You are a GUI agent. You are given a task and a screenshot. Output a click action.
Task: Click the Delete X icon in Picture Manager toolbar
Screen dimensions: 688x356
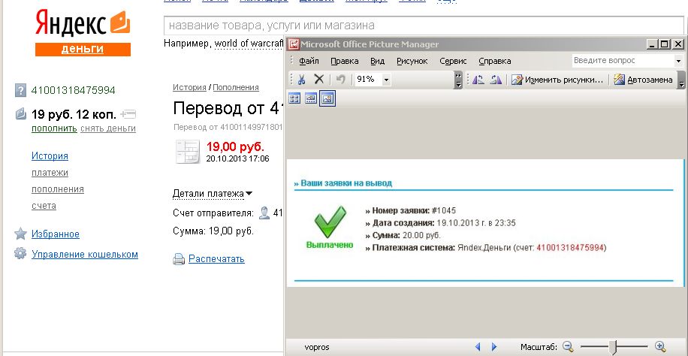[319, 80]
